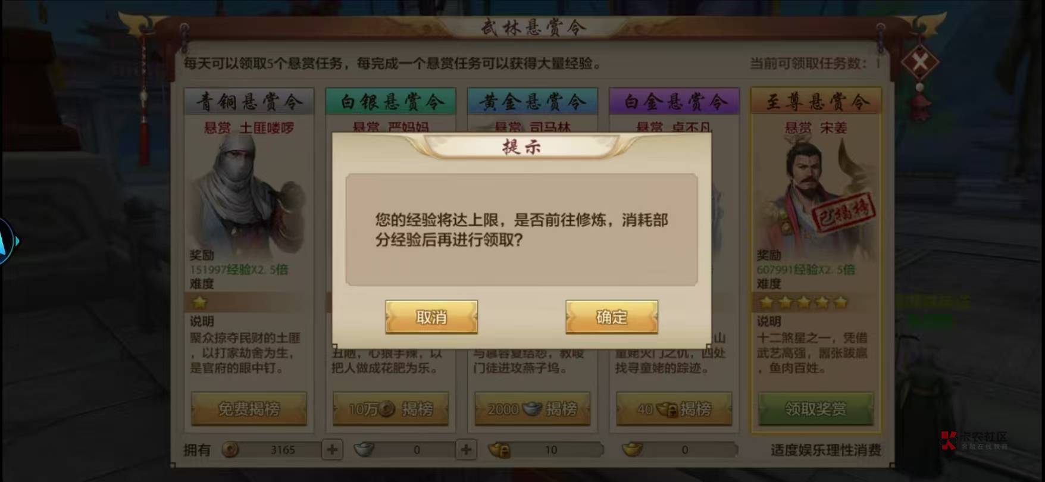Click the 10万 揭榜 silver bounty button
The image size is (1045, 482).
click(390, 409)
